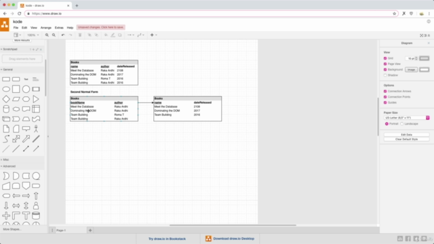Click the fullscreen icon in toolbar

pos(422,35)
